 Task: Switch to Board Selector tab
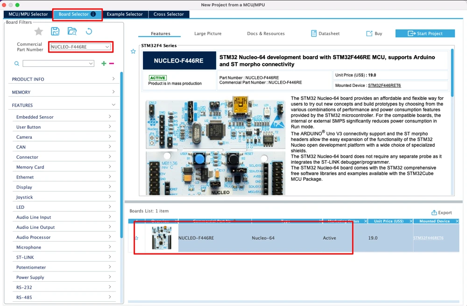(77, 14)
